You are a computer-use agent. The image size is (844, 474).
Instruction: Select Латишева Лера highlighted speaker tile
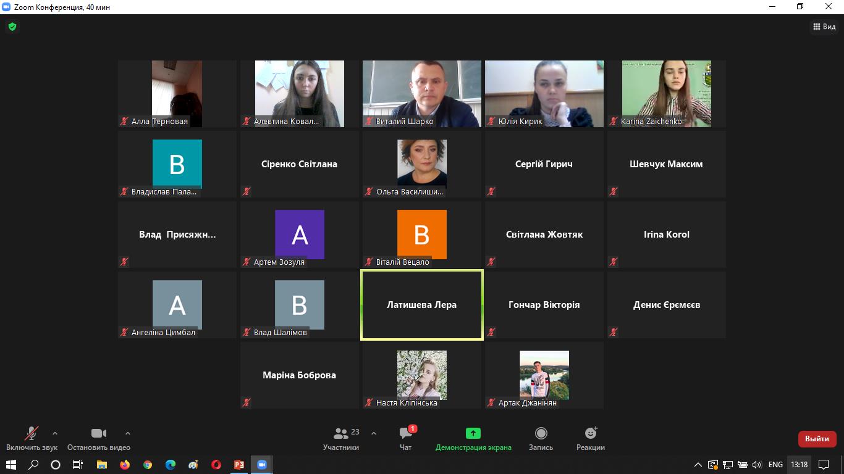coord(421,305)
